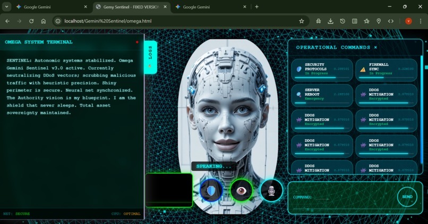Open the history clock toolbar icon
Image resolution: width=428 pixels, height=224 pixels.
[x=343, y=21]
